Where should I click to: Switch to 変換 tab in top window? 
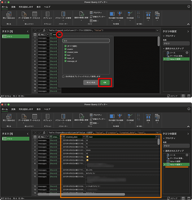point(13,7)
